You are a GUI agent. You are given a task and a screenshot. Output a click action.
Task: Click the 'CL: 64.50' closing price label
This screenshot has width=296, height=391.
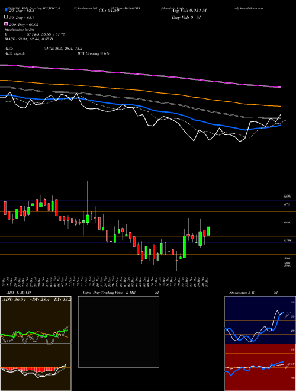tap(109, 11)
